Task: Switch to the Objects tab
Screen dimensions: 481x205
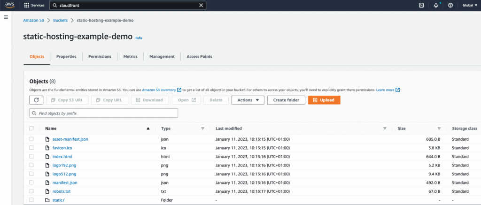Action: (37, 57)
